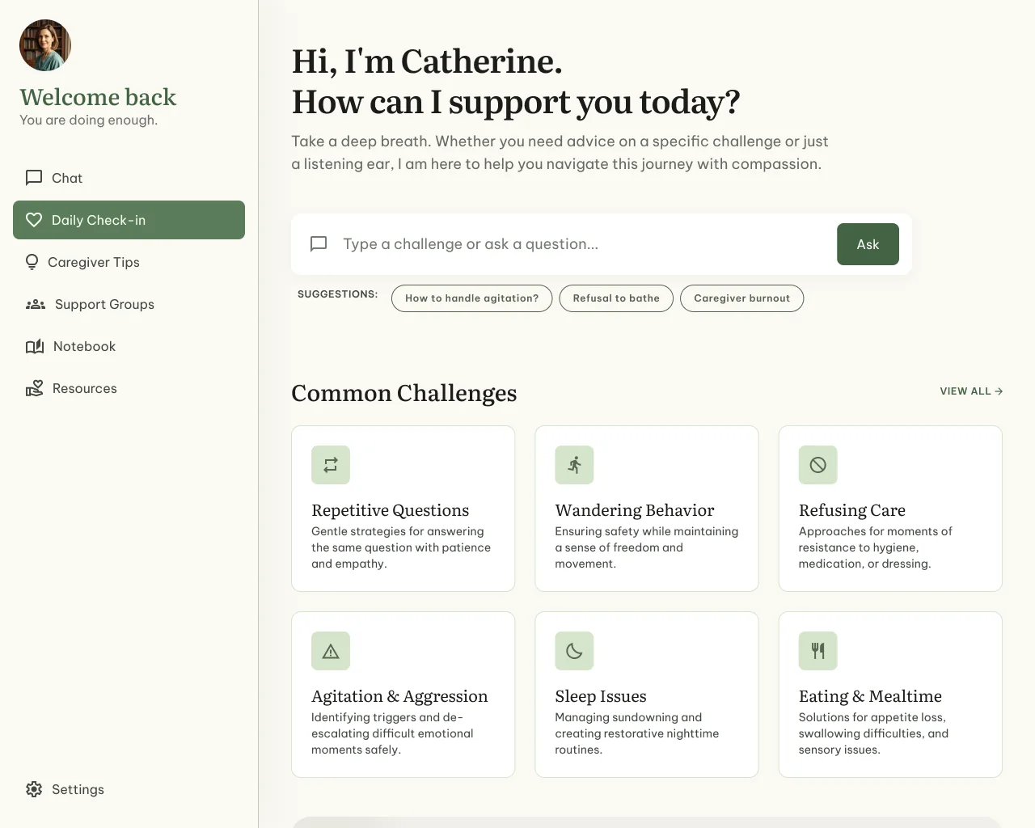
Task: Go to Caregiver Tips
Action: tap(129, 262)
